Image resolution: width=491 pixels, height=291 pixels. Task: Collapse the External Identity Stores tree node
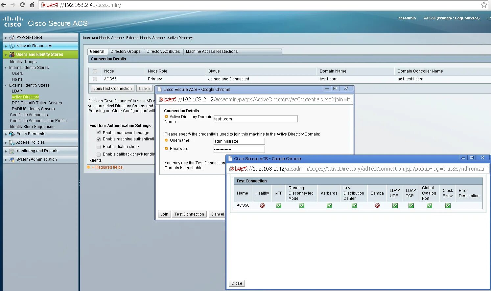(x=6, y=85)
